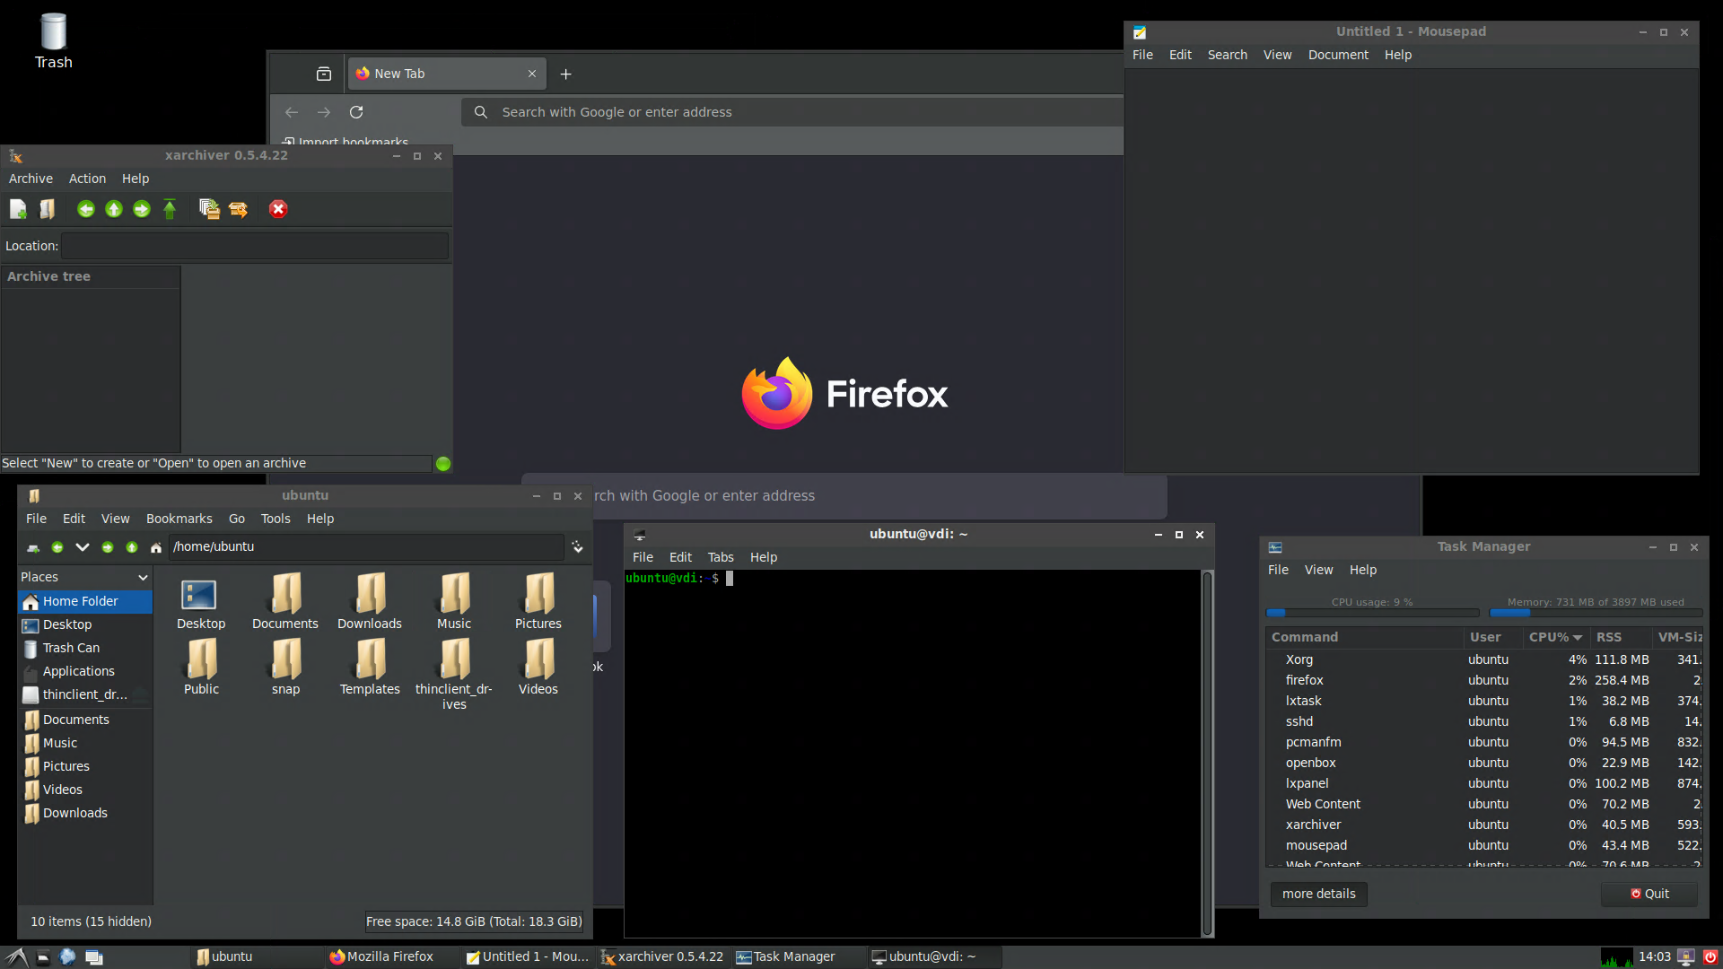Viewport: 1723px width, 969px height.
Task: Click the Open archive icon in xarchiver
Action: pos(47,209)
